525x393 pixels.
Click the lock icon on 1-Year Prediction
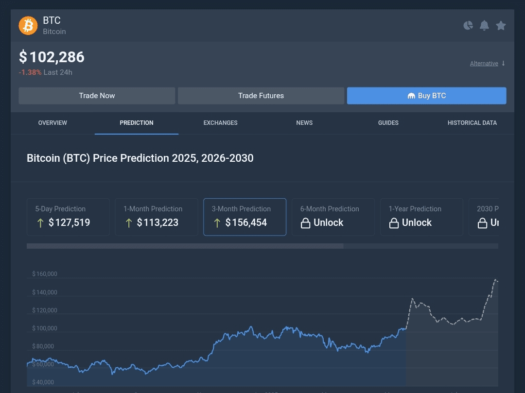(x=394, y=223)
